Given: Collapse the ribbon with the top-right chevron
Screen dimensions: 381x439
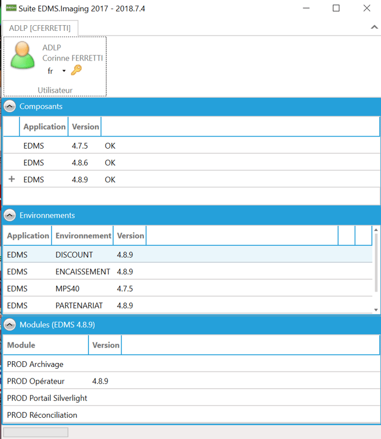Looking at the screenshot, I should pyautogui.click(x=374, y=27).
